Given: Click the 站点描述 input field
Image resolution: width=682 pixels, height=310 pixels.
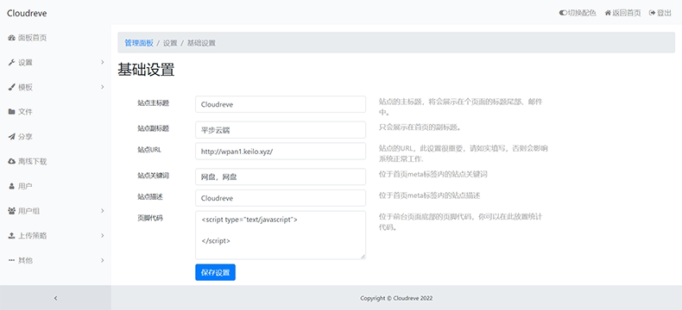Looking at the screenshot, I should point(281,198).
